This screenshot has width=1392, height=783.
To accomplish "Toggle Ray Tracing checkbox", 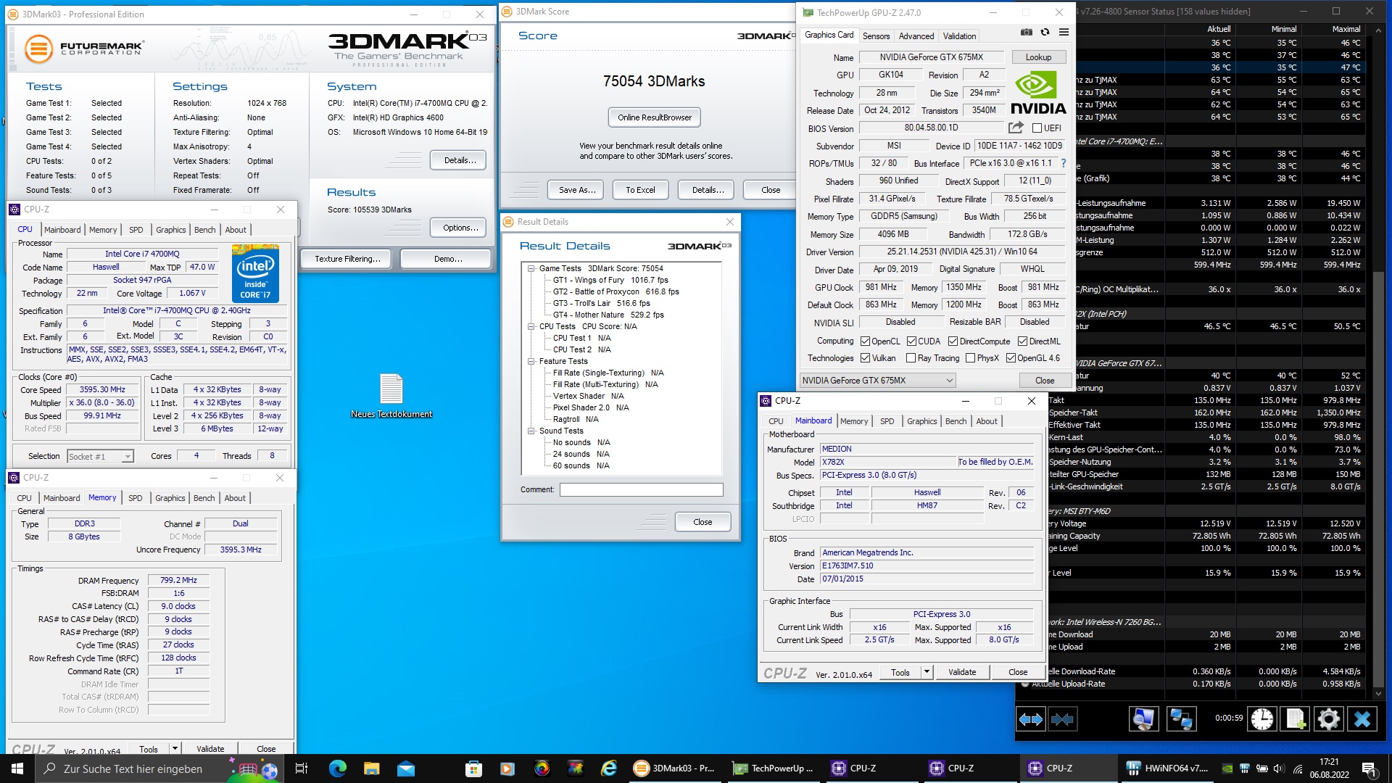I will point(911,358).
